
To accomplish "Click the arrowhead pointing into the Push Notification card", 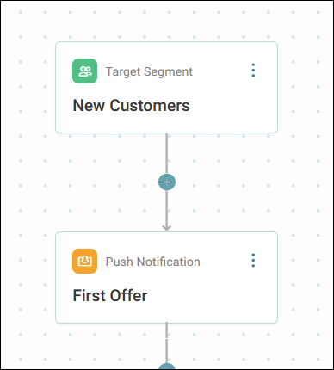I will [x=167, y=228].
